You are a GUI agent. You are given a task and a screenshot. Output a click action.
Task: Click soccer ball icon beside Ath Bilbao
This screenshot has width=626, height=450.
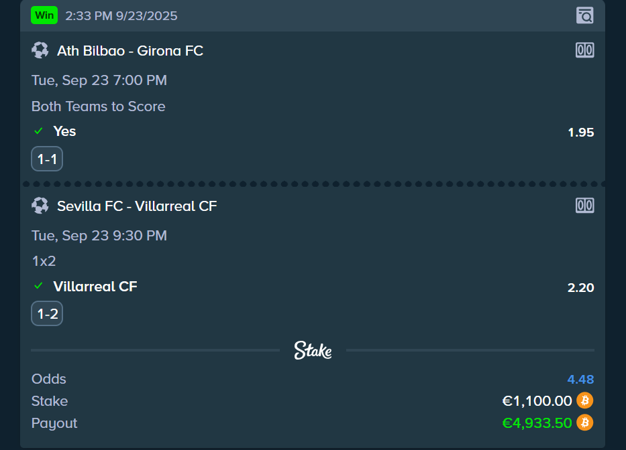[40, 50]
